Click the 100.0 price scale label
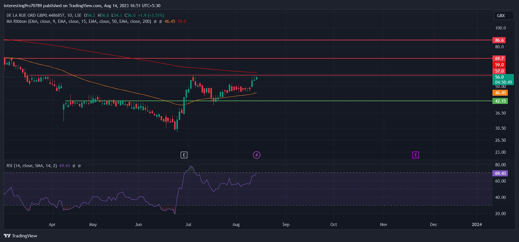Screen dimensions: 519x242 pyautogui.click(x=501, y=28)
